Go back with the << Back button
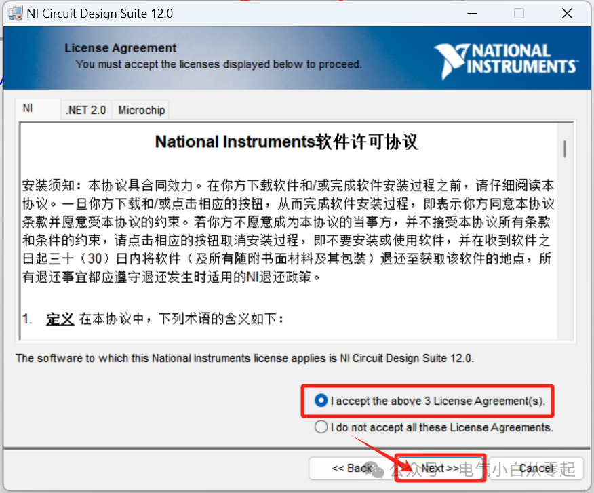Screen dimensions: 594x493 click(351, 469)
